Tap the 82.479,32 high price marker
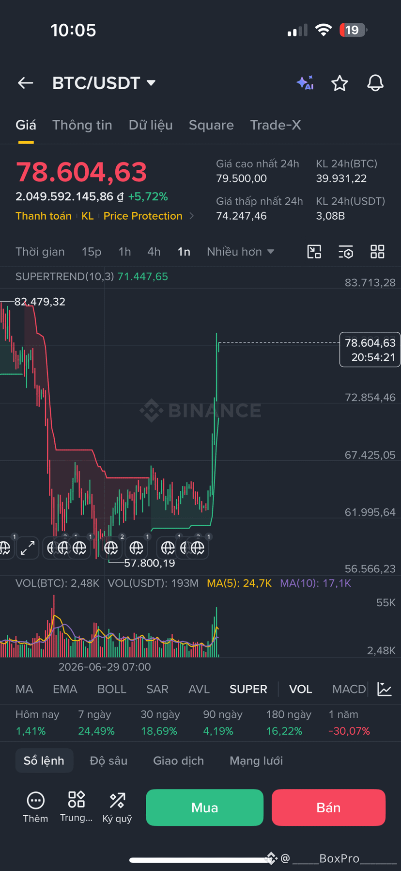This screenshot has width=401, height=871. [40, 302]
